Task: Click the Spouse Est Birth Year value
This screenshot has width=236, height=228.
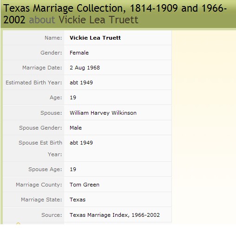Action: 81,143
